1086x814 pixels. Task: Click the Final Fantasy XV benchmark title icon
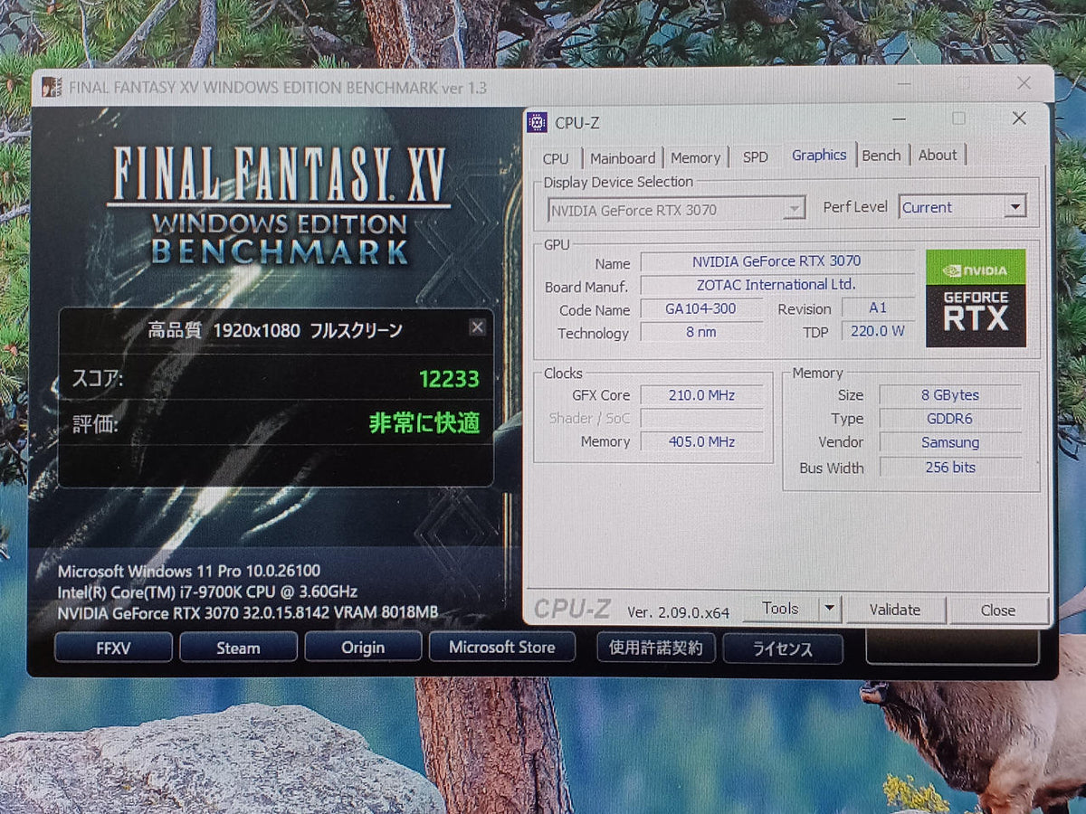tap(51, 89)
